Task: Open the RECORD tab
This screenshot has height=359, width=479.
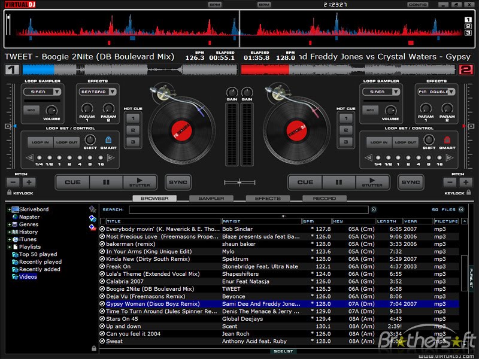Action: point(325,198)
